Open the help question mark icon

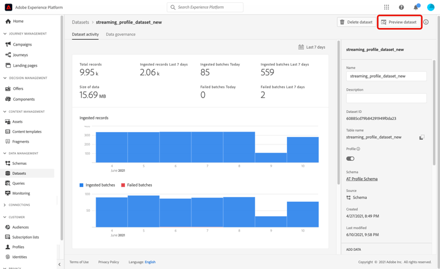[401, 7]
